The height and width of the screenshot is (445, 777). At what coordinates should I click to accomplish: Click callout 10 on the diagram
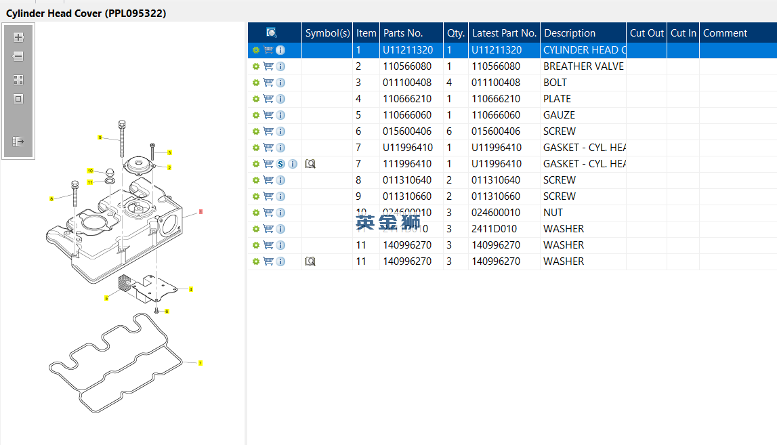point(90,171)
